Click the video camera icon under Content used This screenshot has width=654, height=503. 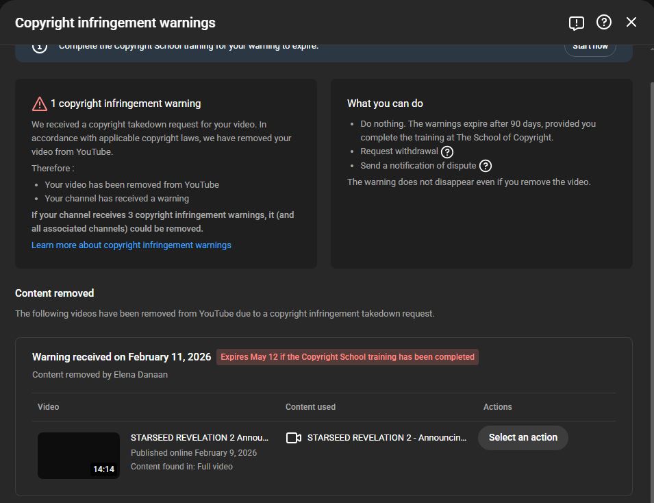click(294, 437)
